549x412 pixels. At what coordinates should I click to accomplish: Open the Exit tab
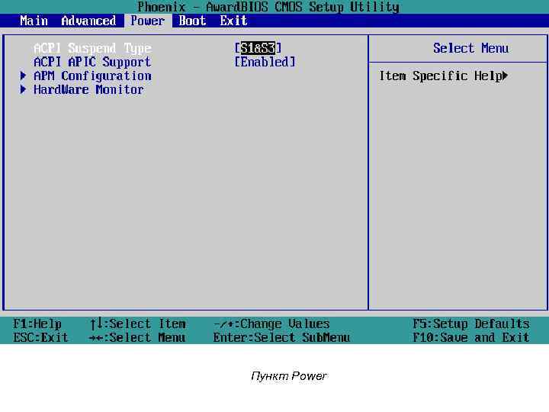pyautogui.click(x=233, y=21)
